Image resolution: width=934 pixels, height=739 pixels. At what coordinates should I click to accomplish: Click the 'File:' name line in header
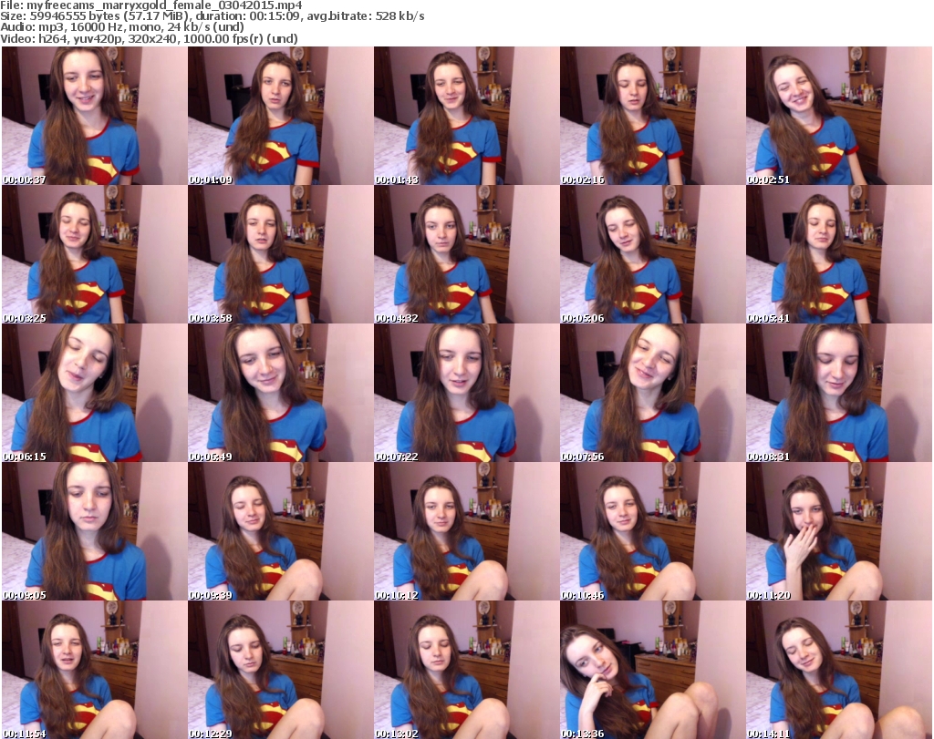151,5
